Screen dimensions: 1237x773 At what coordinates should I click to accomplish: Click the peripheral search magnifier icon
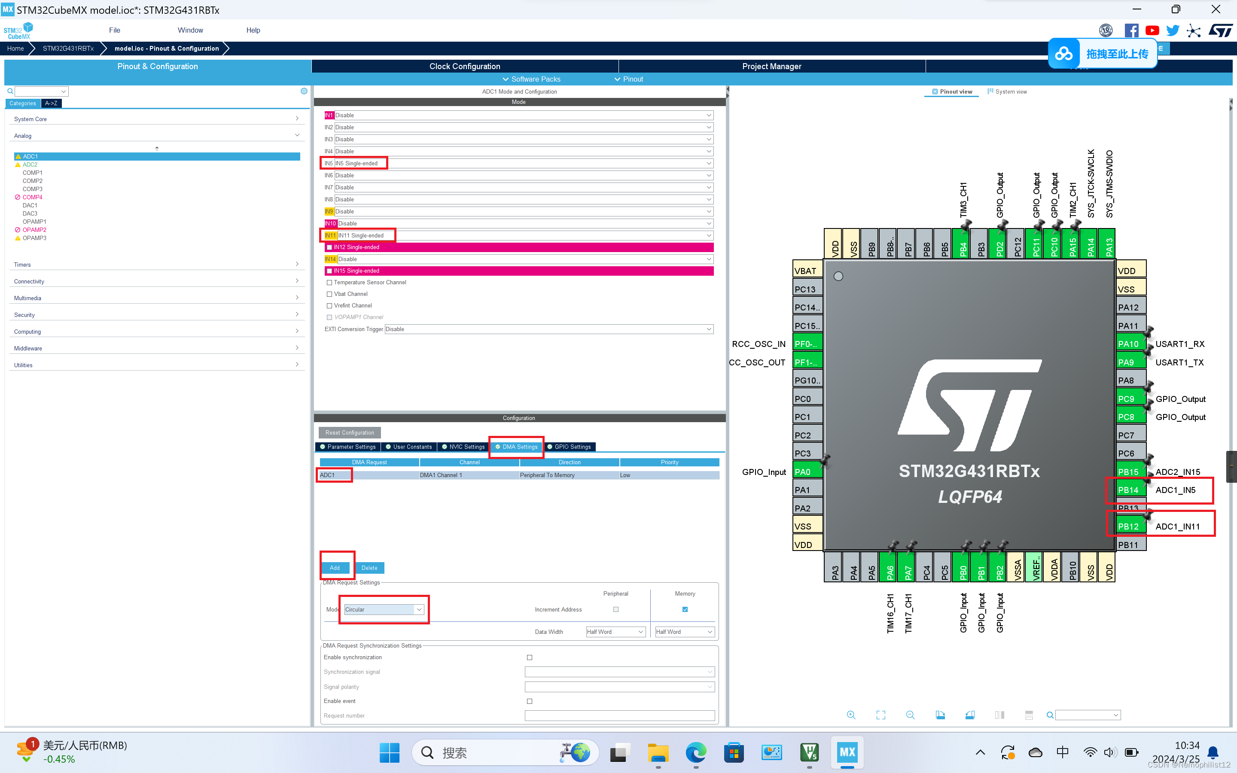pyautogui.click(x=10, y=91)
